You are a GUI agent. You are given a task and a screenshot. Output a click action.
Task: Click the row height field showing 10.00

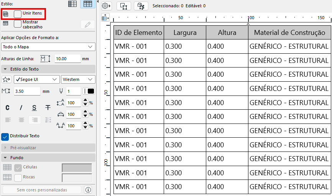[x=67, y=59]
